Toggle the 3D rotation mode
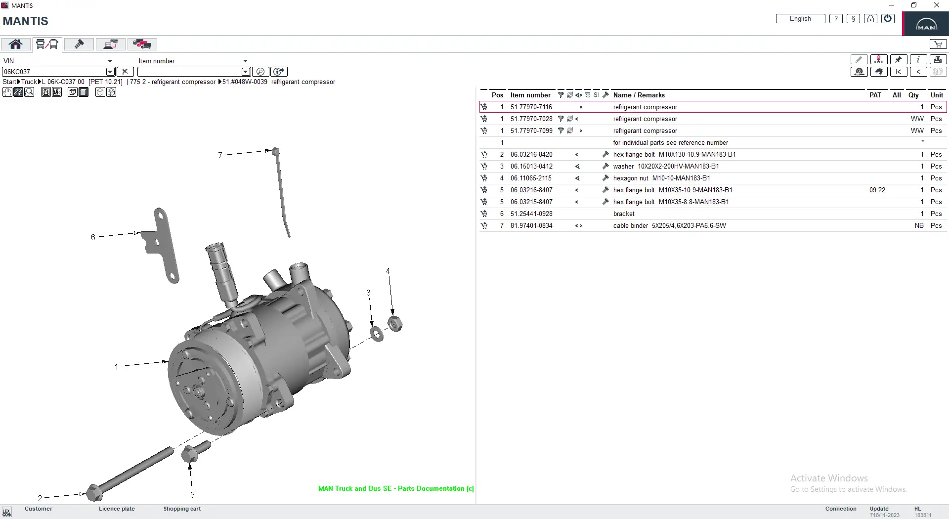 [18, 92]
